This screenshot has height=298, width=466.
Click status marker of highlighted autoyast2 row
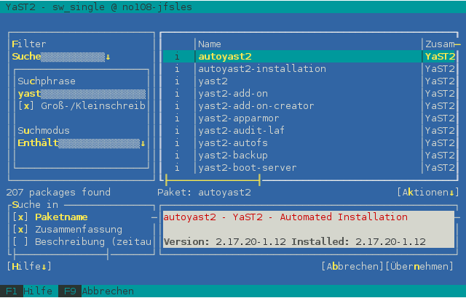(178, 56)
